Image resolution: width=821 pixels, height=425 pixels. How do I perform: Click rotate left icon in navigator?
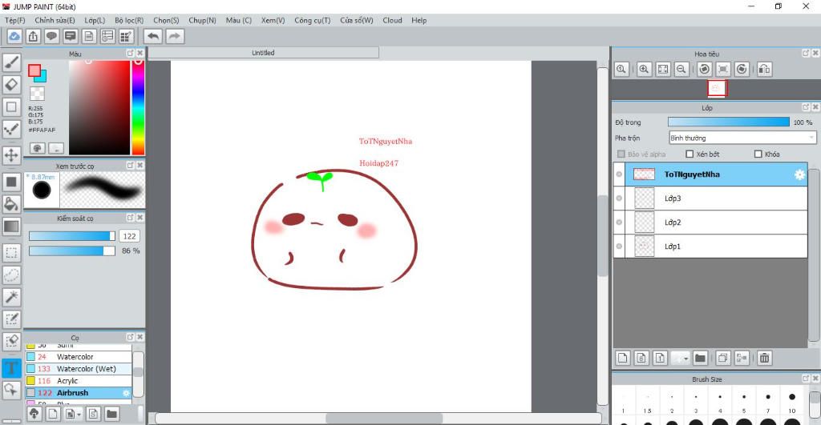coord(704,69)
